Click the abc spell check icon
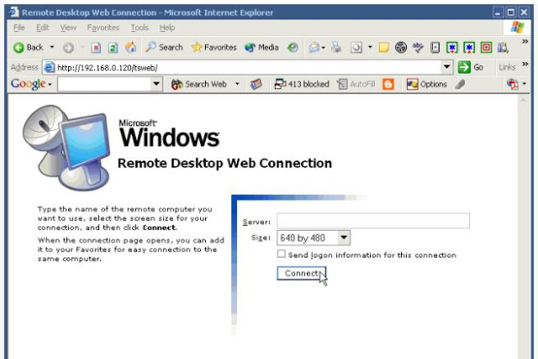The width and height of the screenshot is (538, 359). pyautogui.click(x=418, y=47)
